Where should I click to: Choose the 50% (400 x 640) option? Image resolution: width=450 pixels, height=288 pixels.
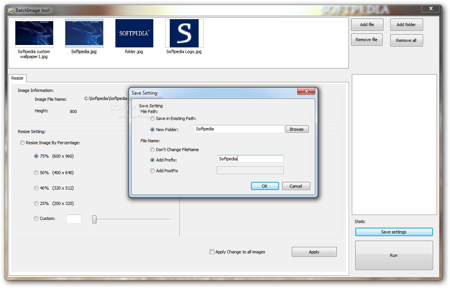point(36,173)
